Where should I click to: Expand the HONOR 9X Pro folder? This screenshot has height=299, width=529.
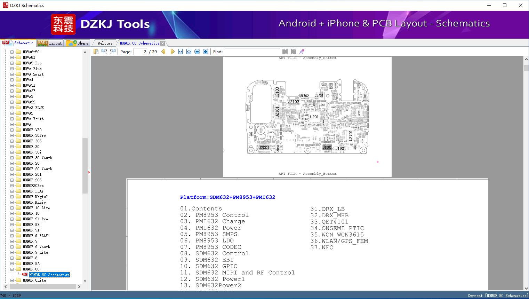[x=12, y=219]
